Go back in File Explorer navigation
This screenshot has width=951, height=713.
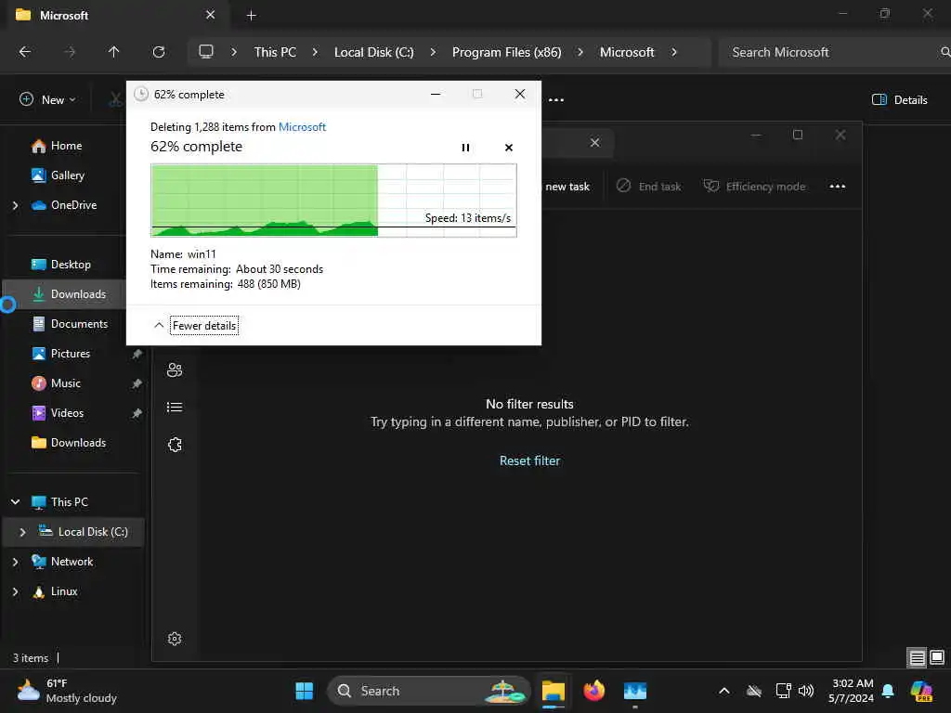25,52
